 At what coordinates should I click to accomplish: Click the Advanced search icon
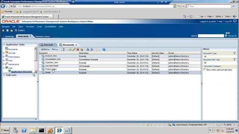coord(226,36)
